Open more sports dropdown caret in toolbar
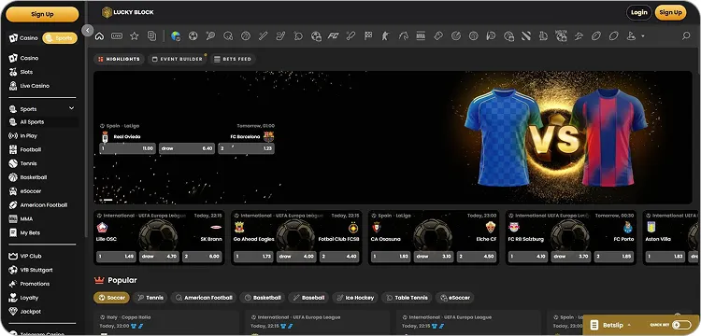 [643, 36]
